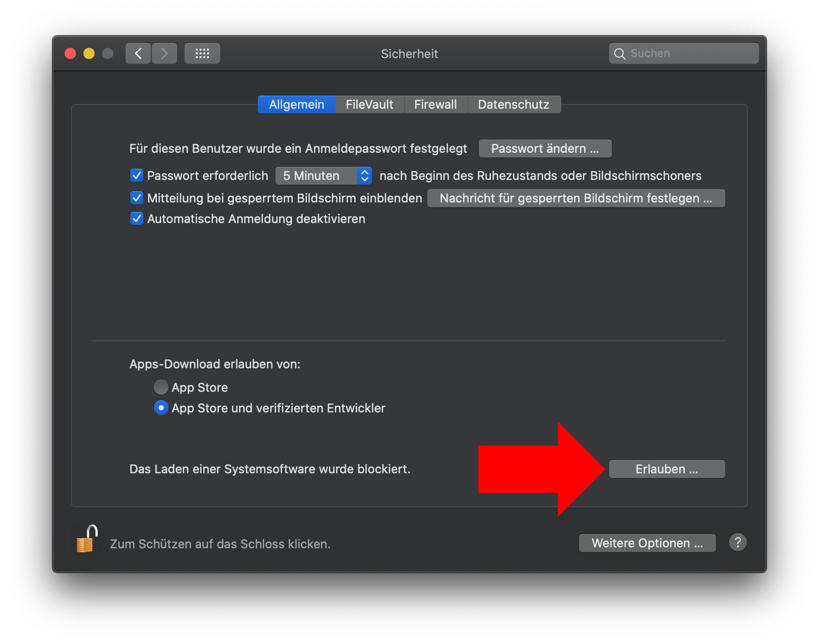The width and height of the screenshot is (819, 642).
Task: Uncheck Passwort erforderlich checkbox
Action: click(136, 176)
